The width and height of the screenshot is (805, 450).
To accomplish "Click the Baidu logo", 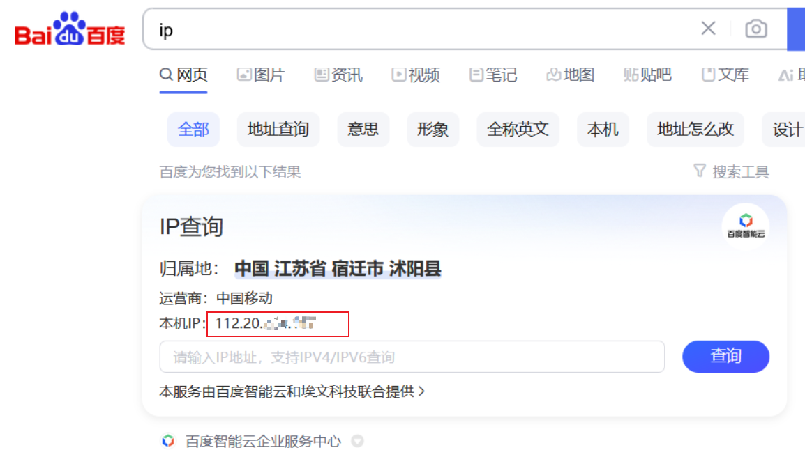I will (70, 29).
